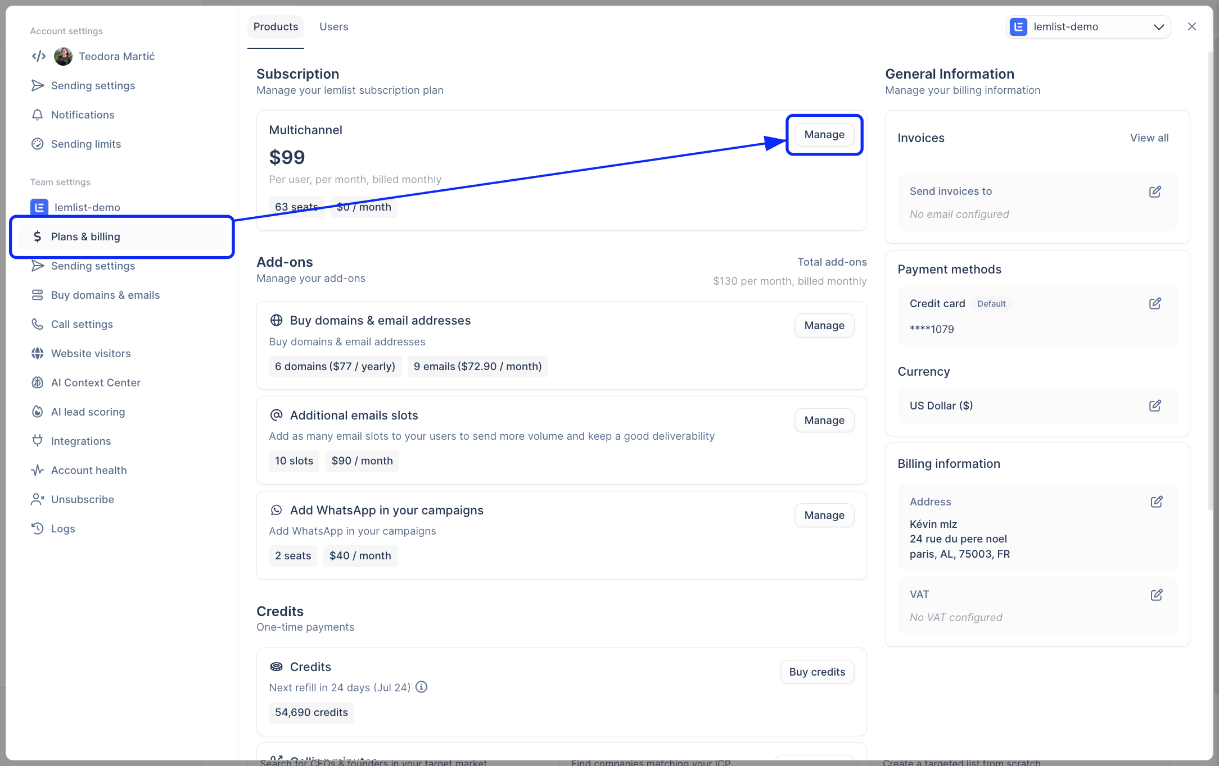1219x766 pixels.
Task: Click the '$40 / month' WhatsApp badge
Action: (360, 555)
